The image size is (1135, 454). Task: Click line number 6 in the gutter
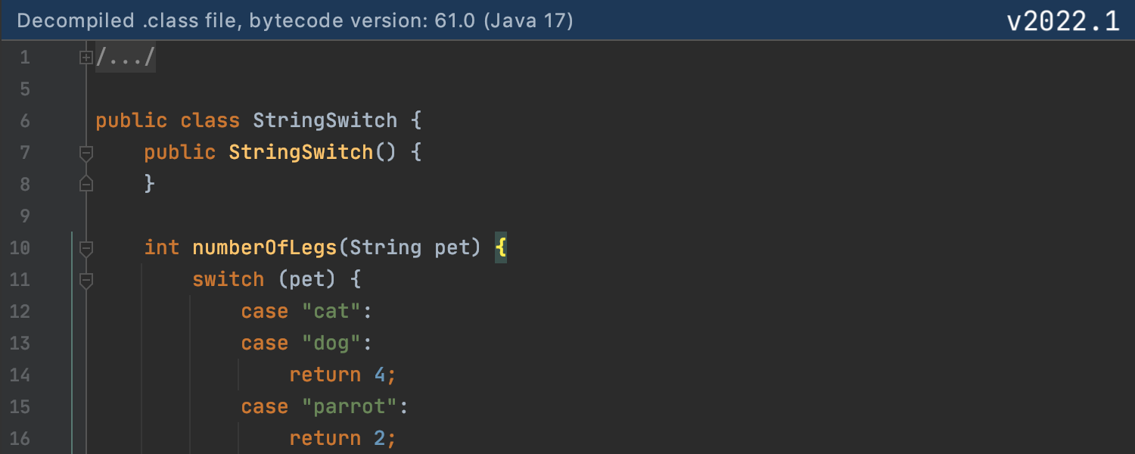coord(25,121)
